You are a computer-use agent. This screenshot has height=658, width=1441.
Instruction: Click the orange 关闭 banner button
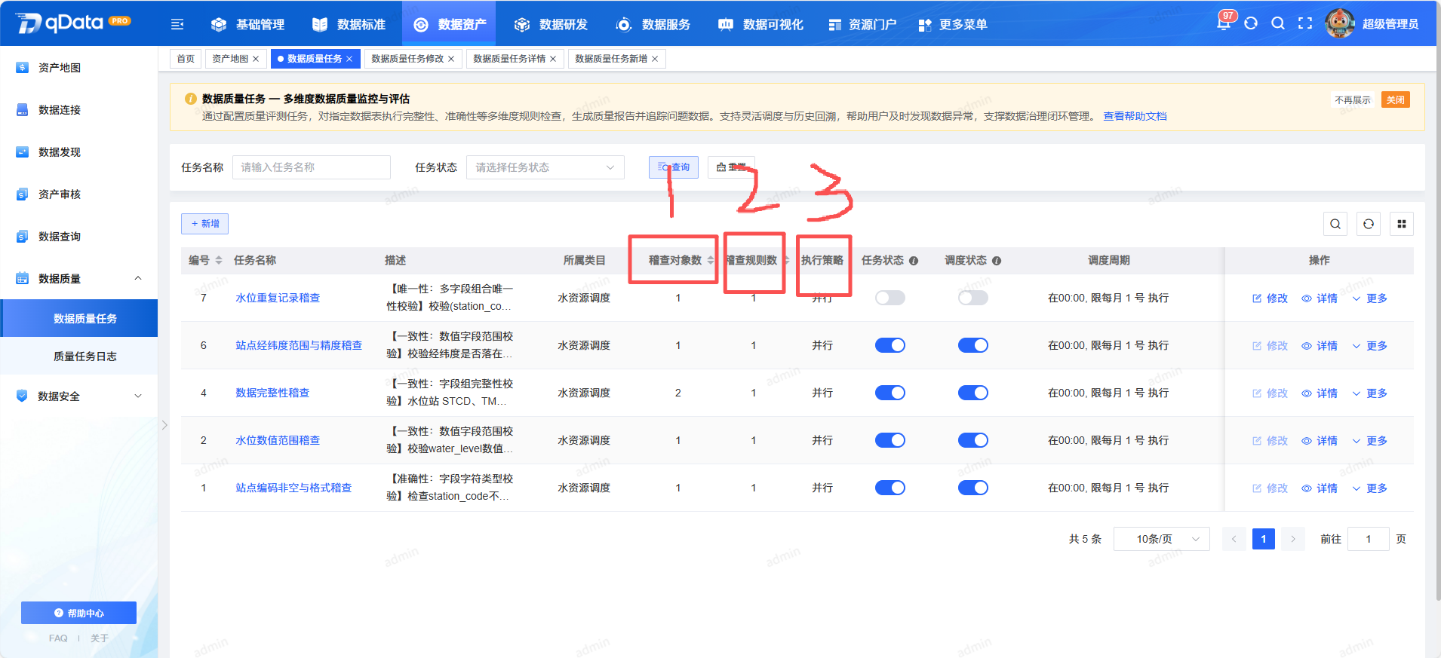click(1396, 100)
